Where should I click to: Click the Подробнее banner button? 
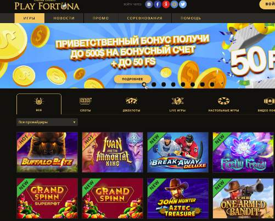tap(132, 79)
